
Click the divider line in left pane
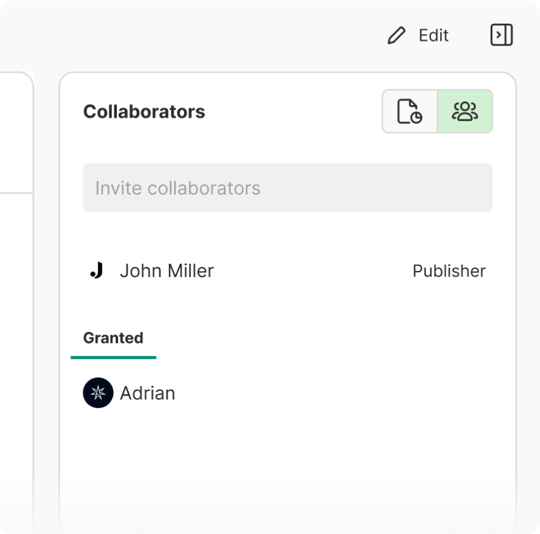click(x=15, y=193)
